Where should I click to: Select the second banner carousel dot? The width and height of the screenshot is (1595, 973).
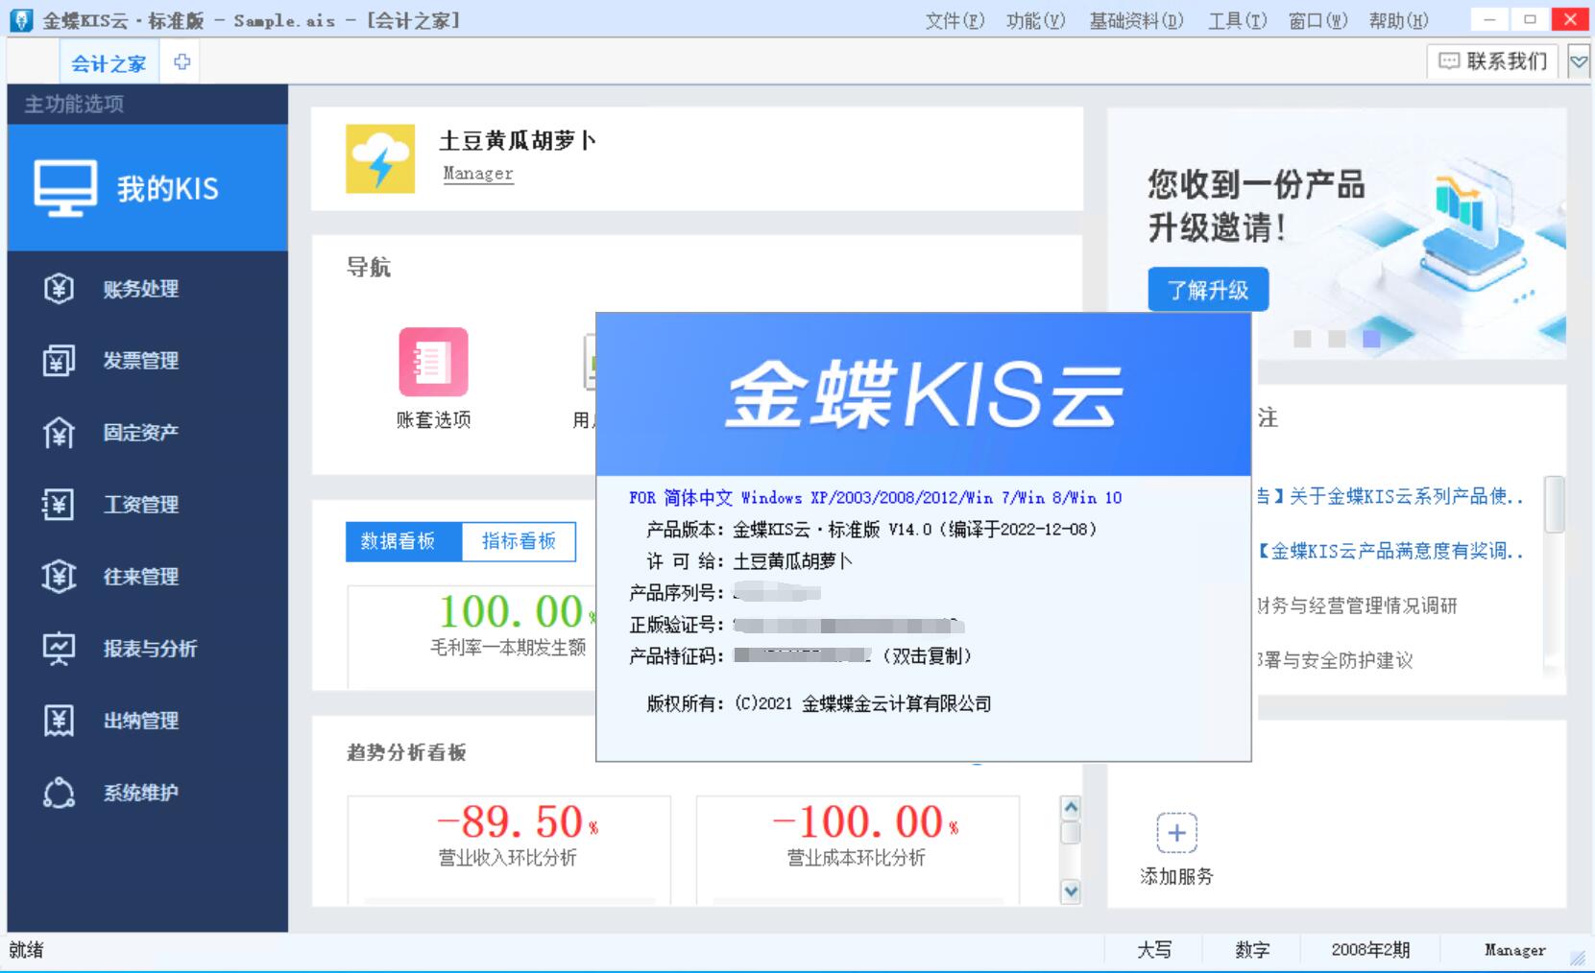tap(1337, 339)
